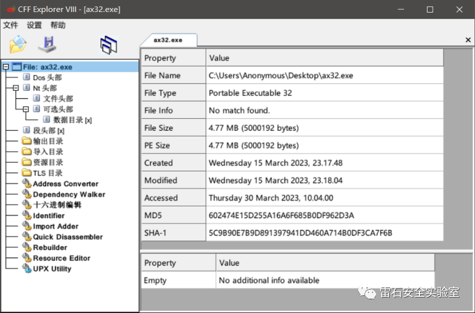Image resolution: width=475 pixels, height=313 pixels.
Task: Switch to the ax32.exe tab
Action: click(x=168, y=40)
